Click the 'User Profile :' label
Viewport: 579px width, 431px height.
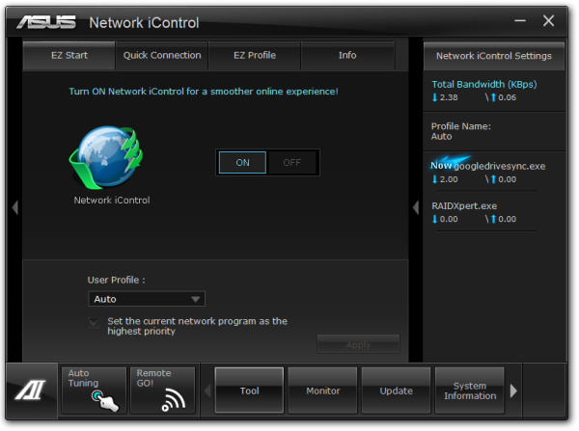[x=117, y=280]
